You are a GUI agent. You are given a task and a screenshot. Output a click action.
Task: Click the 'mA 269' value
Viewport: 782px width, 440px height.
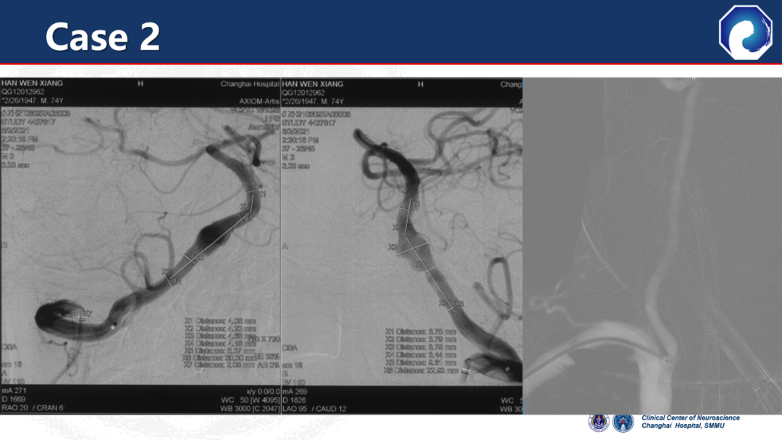pyautogui.click(x=295, y=392)
